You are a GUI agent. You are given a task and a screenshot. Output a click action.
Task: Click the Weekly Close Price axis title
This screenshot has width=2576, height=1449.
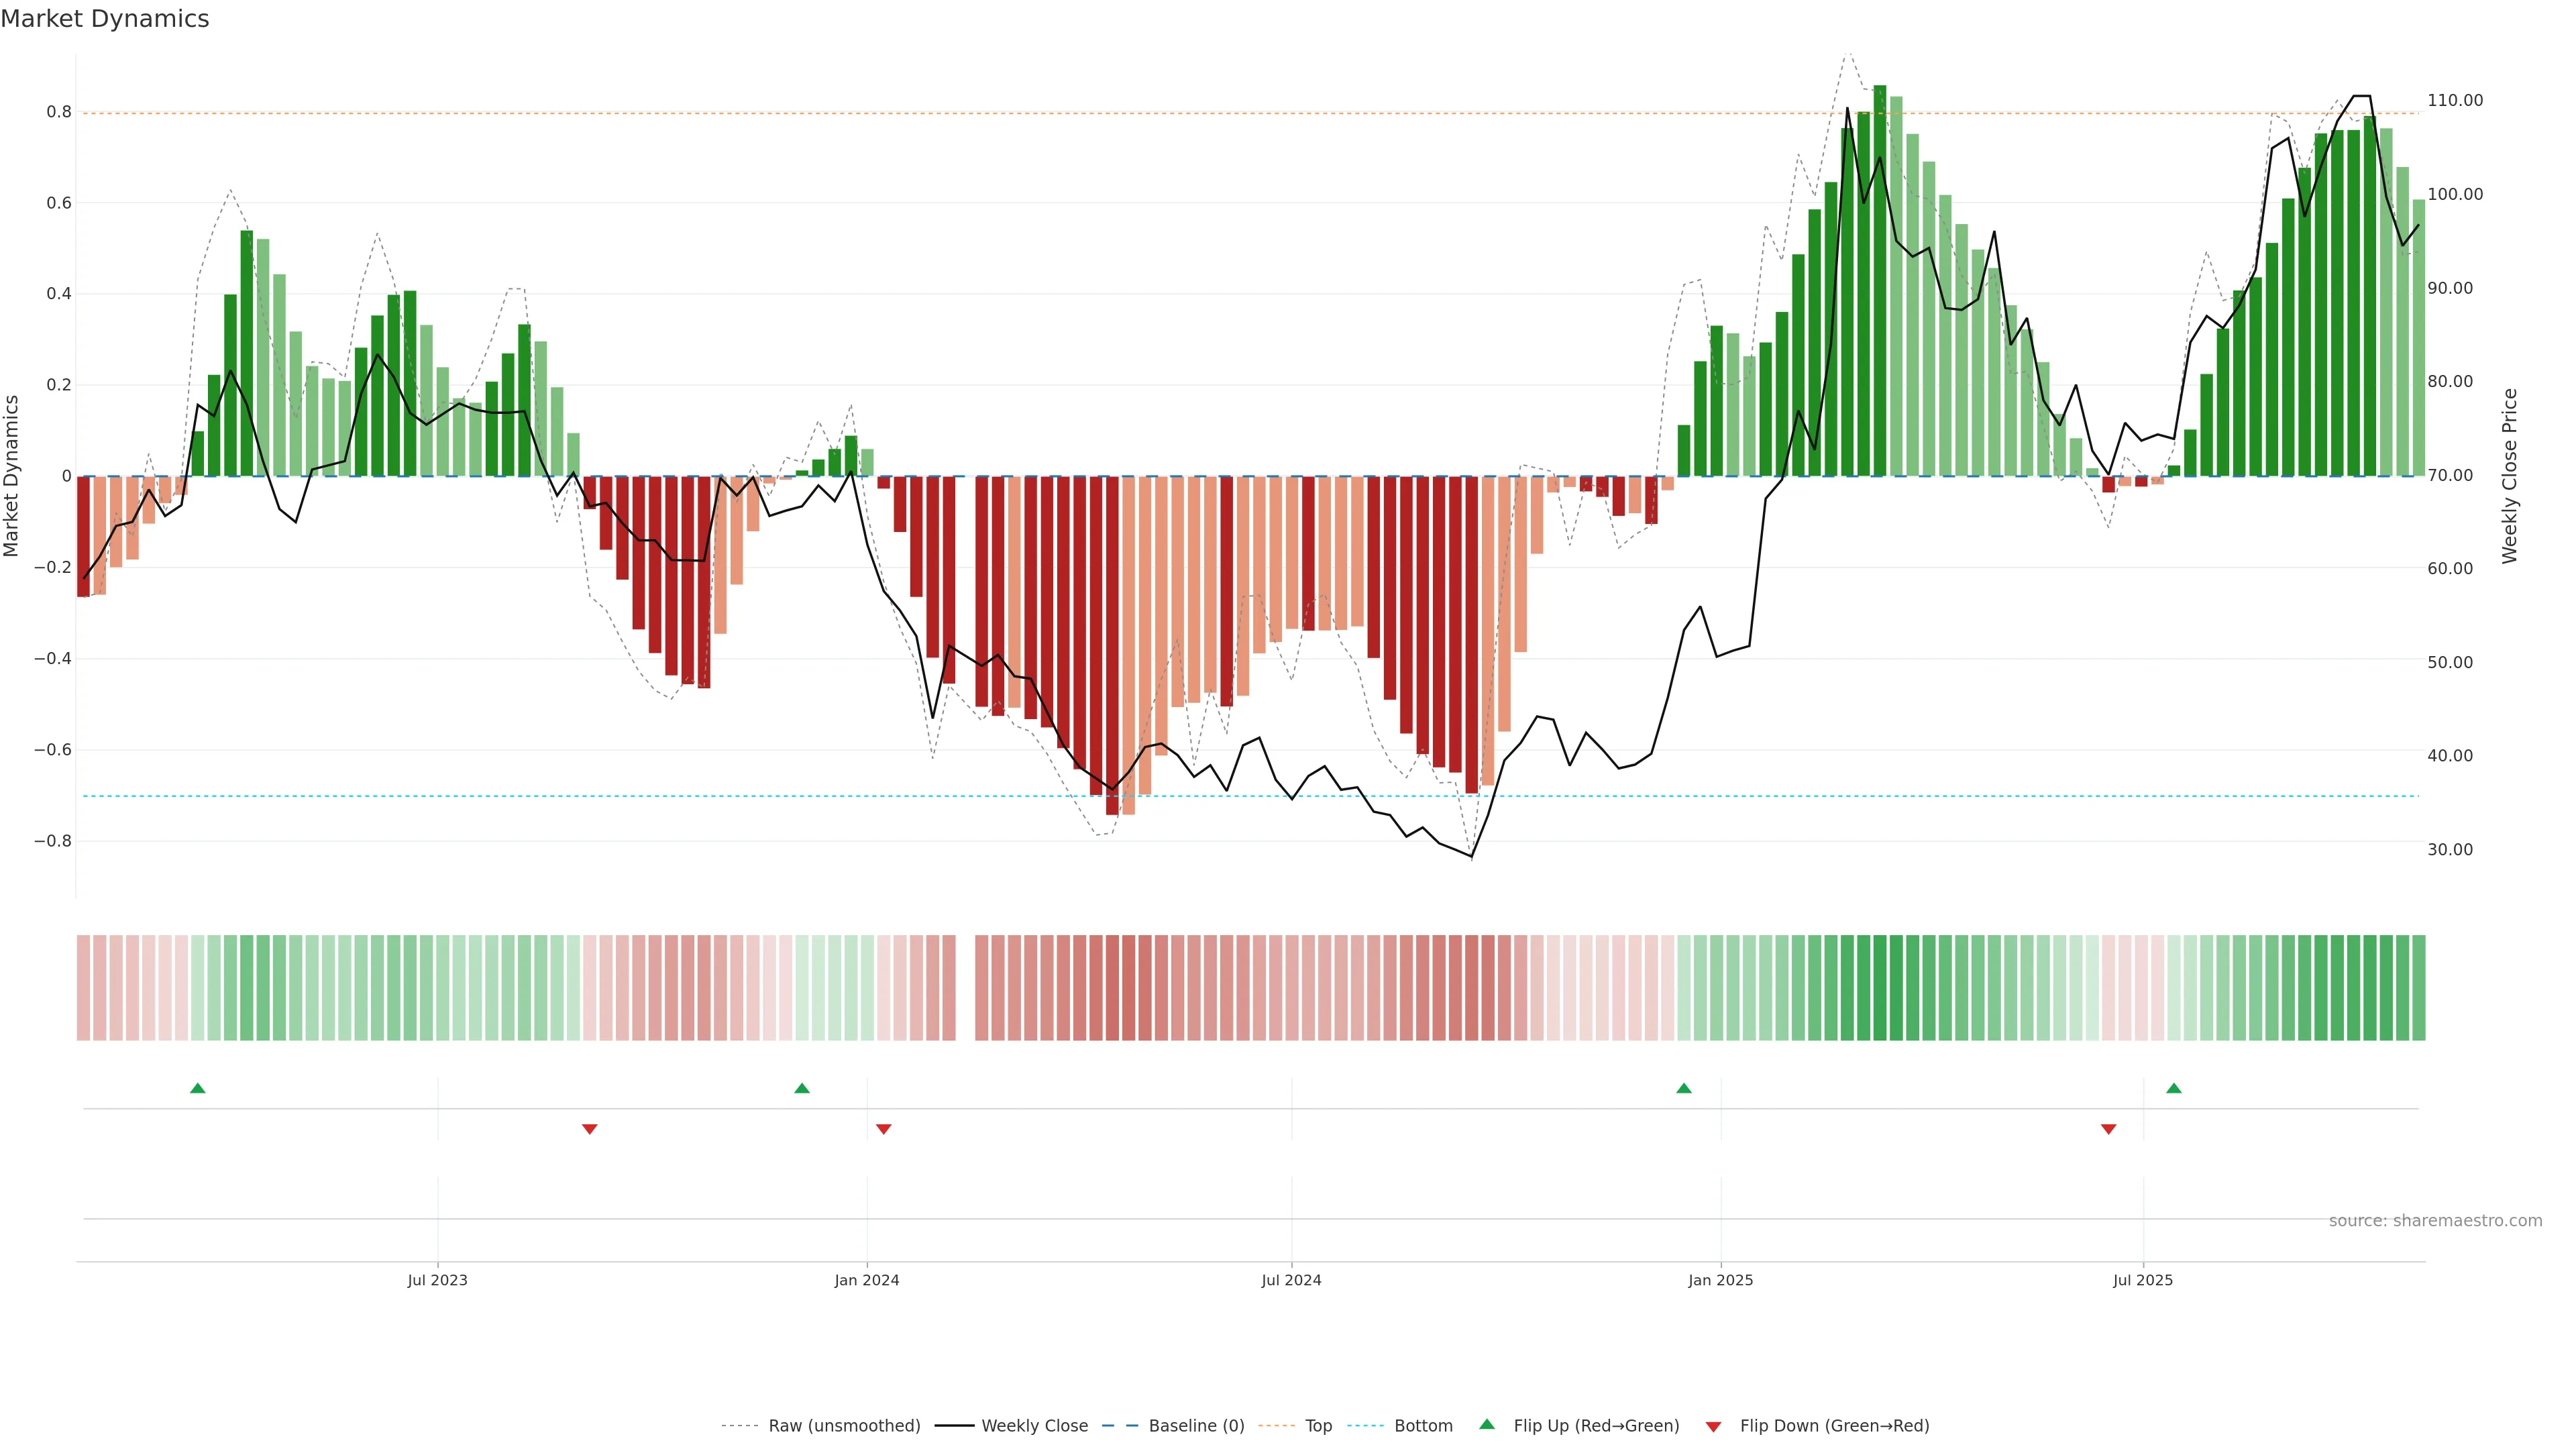pyautogui.click(x=2510, y=476)
